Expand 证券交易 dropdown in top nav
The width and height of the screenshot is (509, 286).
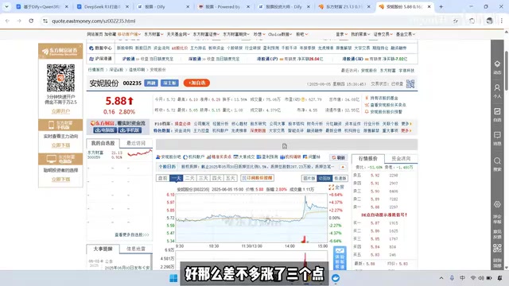coord(383,34)
